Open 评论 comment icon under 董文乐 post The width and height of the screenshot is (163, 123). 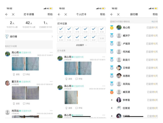coord(24,103)
